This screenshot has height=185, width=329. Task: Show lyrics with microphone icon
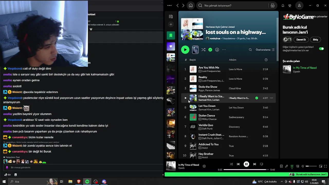287,166
